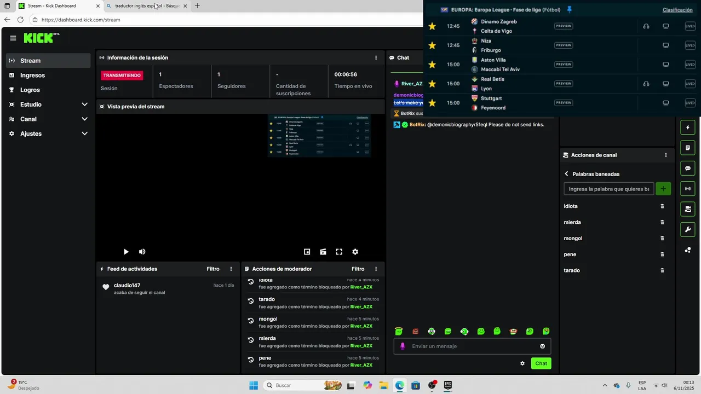Open Logros in the sidebar
Screen dimensions: 701x394
[48, 90]
